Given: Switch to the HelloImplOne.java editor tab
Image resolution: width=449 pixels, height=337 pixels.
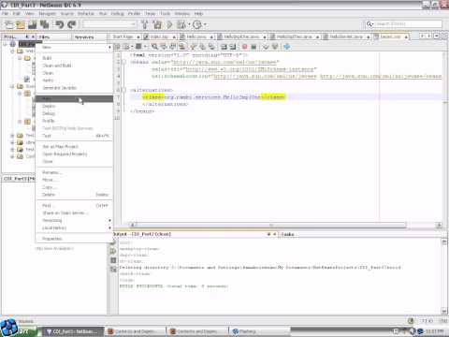Looking at the screenshot, I should 242,37.
